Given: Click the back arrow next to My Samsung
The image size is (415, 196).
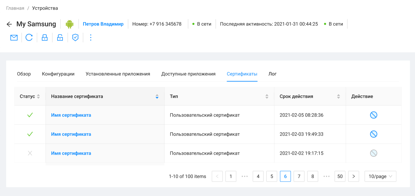Looking at the screenshot, I should pos(9,24).
